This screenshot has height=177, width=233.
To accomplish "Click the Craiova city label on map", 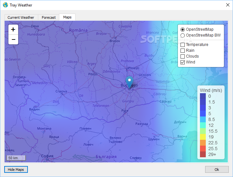I will point(61,91).
